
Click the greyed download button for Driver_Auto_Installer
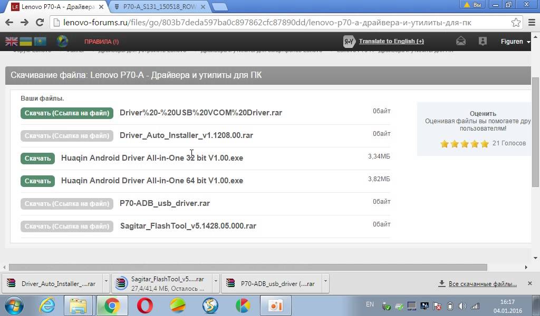point(67,135)
